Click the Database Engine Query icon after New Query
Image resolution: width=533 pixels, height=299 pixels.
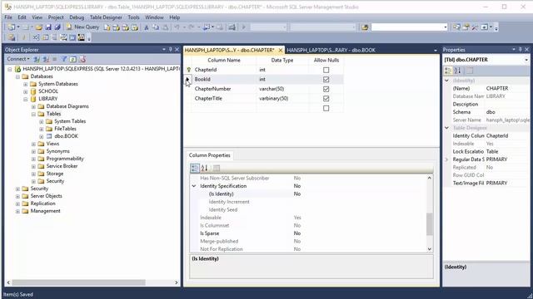[107, 27]
